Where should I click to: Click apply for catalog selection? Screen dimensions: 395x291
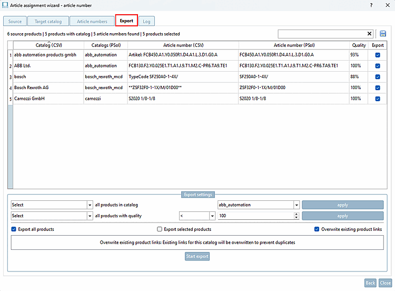(x=343, y=205)
